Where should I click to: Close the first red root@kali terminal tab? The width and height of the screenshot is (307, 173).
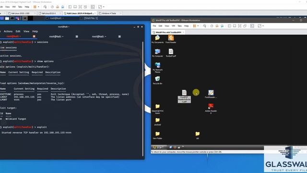tap(34, 37)
